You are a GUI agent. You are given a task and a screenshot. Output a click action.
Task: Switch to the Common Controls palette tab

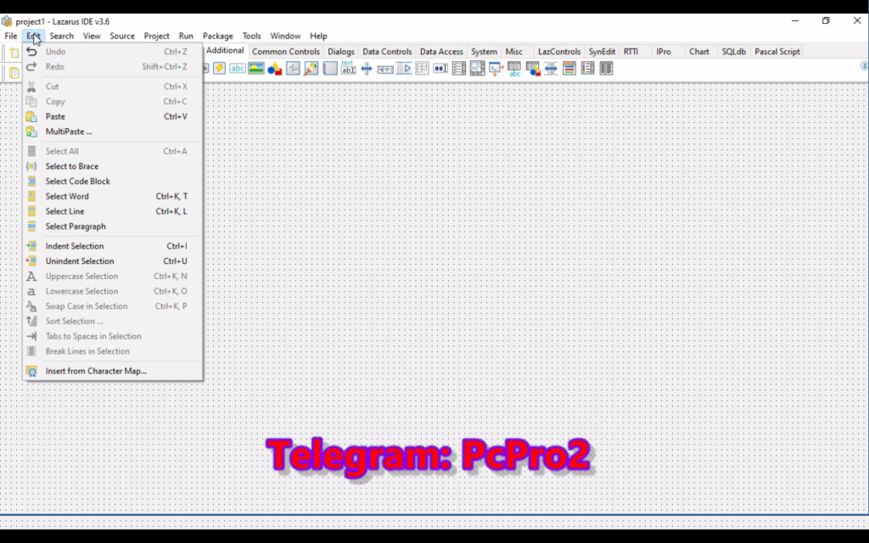pos(286,52)
